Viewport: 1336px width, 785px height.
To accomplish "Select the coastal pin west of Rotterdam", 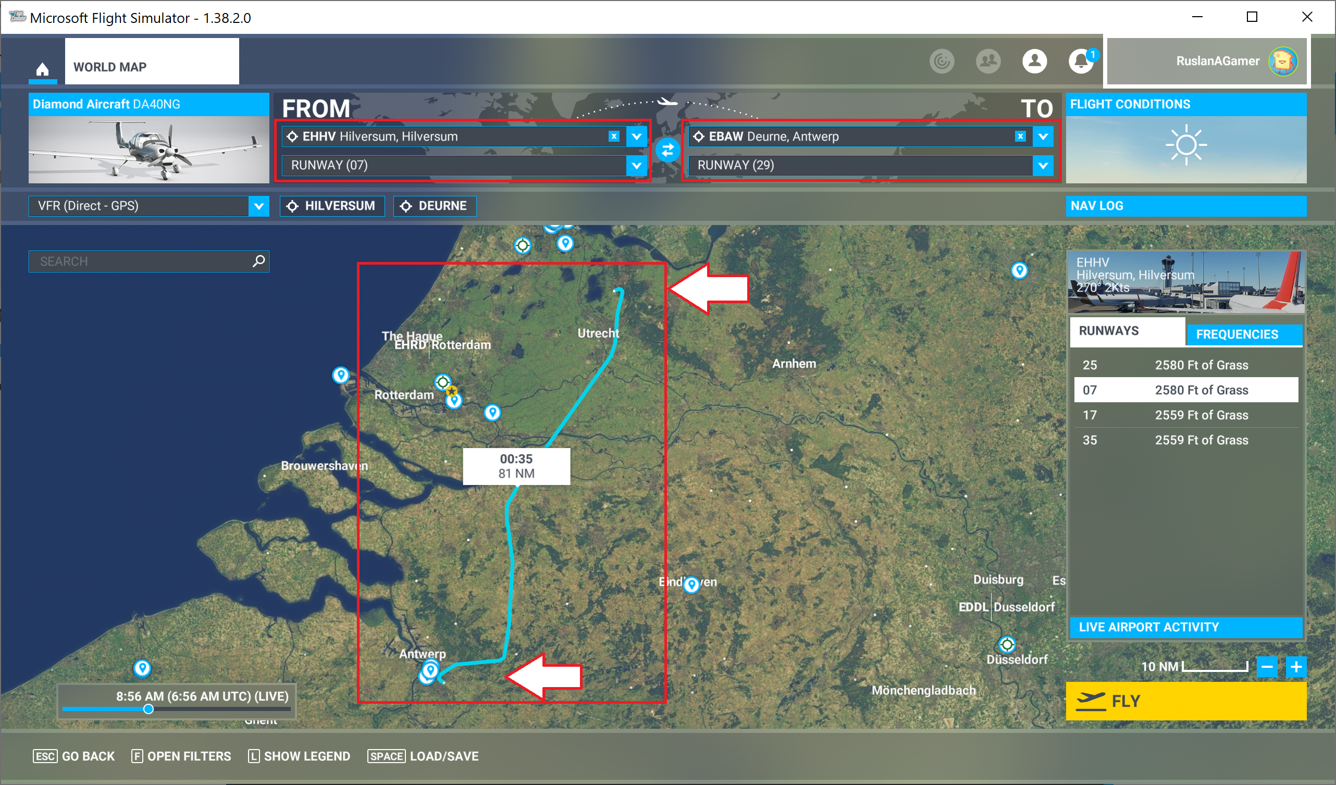I will (341, 375).
